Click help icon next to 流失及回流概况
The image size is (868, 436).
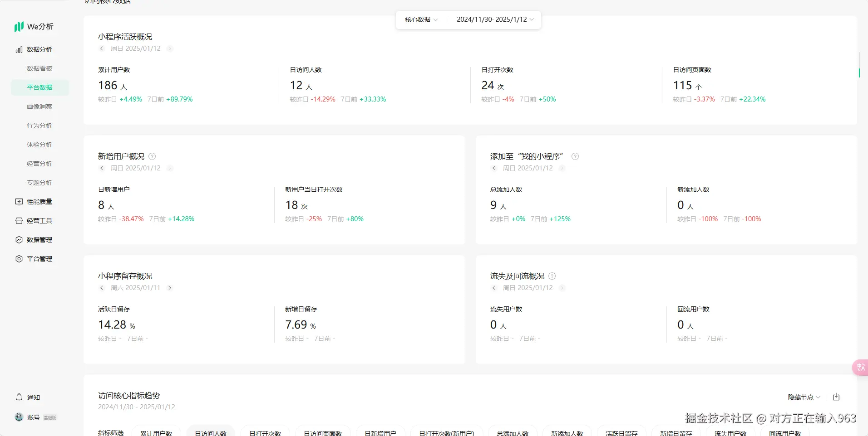552,276
